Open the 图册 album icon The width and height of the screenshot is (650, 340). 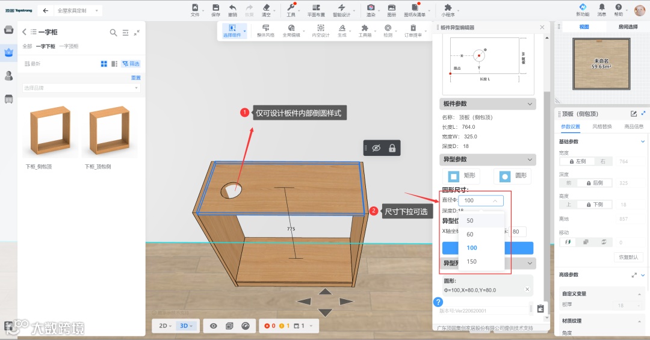[391, 7]
